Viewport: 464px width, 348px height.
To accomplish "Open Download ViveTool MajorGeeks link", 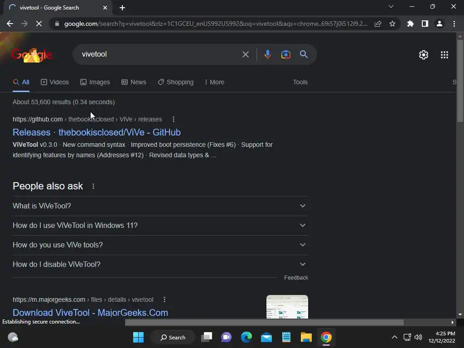I will [90, 313].
